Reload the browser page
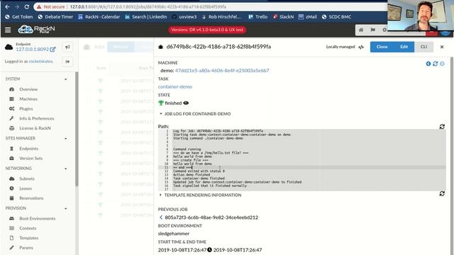Image resolution: width=454 pixels, height=255 pixels. pos(26,6)
